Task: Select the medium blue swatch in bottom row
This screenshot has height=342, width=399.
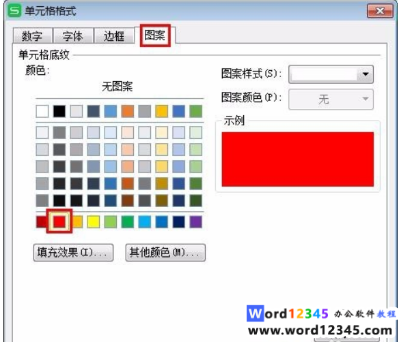Action: (162, 221)
